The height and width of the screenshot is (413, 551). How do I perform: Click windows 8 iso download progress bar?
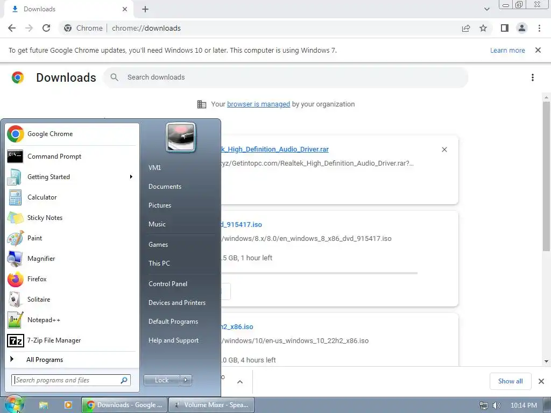pyautogui.click(x=320, y=273)
